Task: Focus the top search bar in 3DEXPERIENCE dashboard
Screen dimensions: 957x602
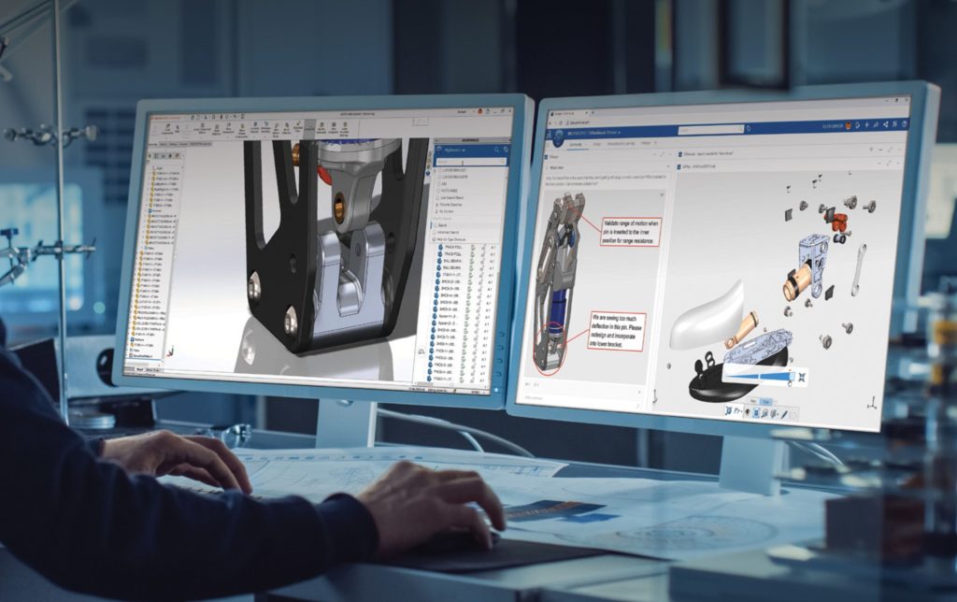Action: pos(711,129)
